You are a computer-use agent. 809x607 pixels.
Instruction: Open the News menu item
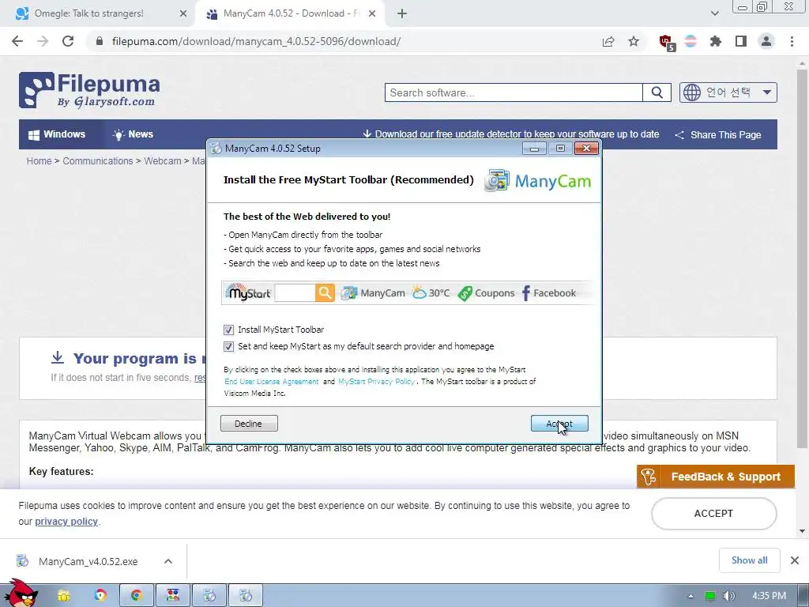[x=133, y=134]
